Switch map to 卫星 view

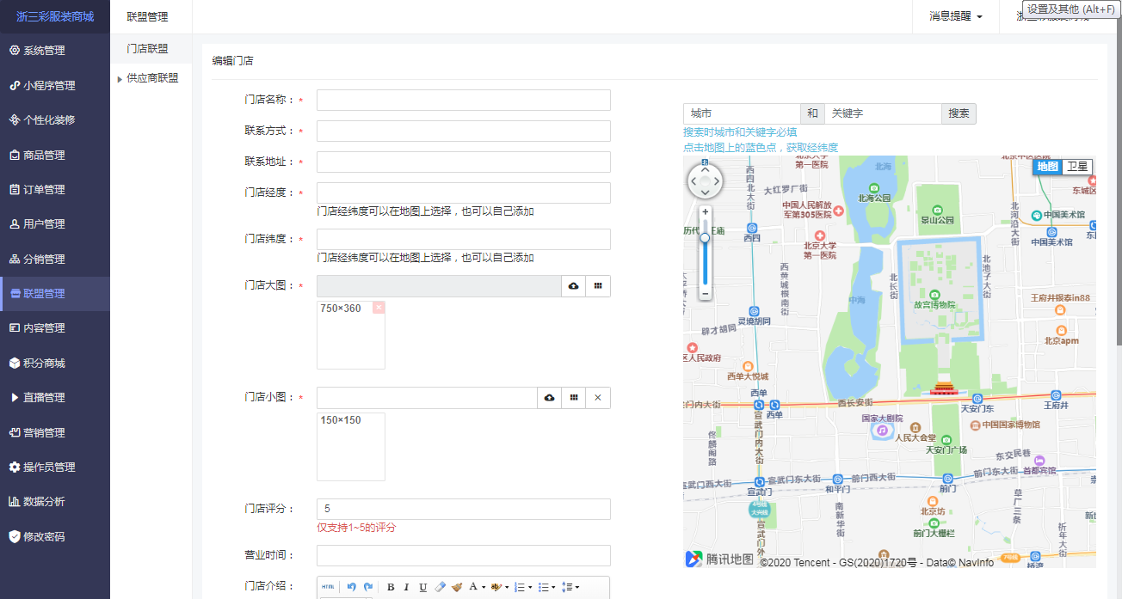tap(1077, 167)
